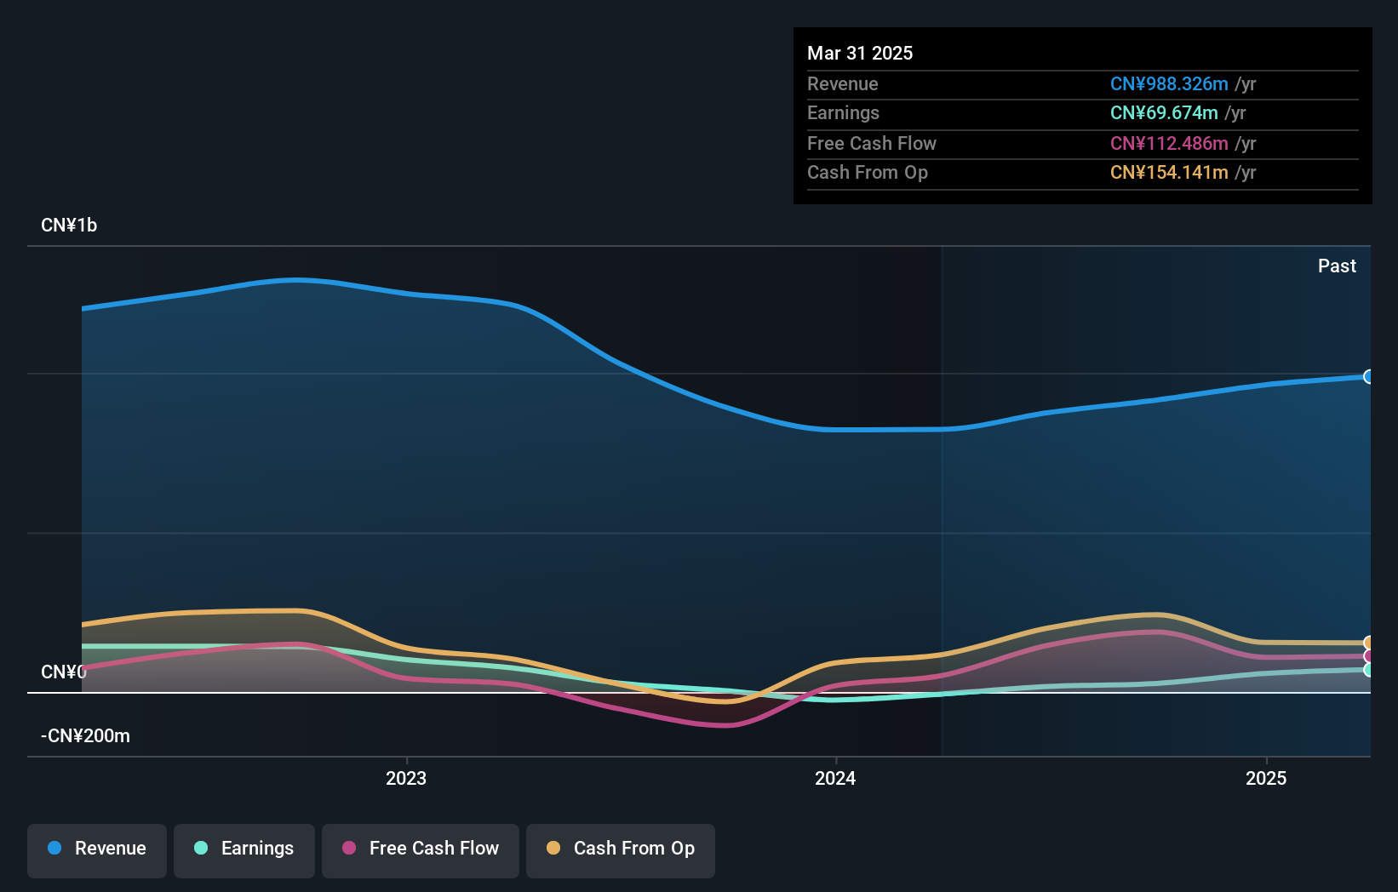This screenshot has width=1398, height=892.
Task: Click the CN¥154.141m cash from op value
Action: [1169, 172]
